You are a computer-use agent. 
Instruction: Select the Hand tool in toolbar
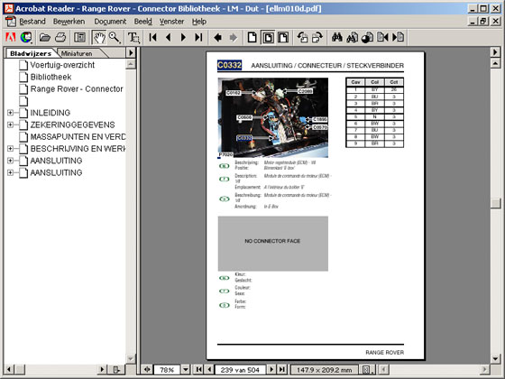[99, 37]
